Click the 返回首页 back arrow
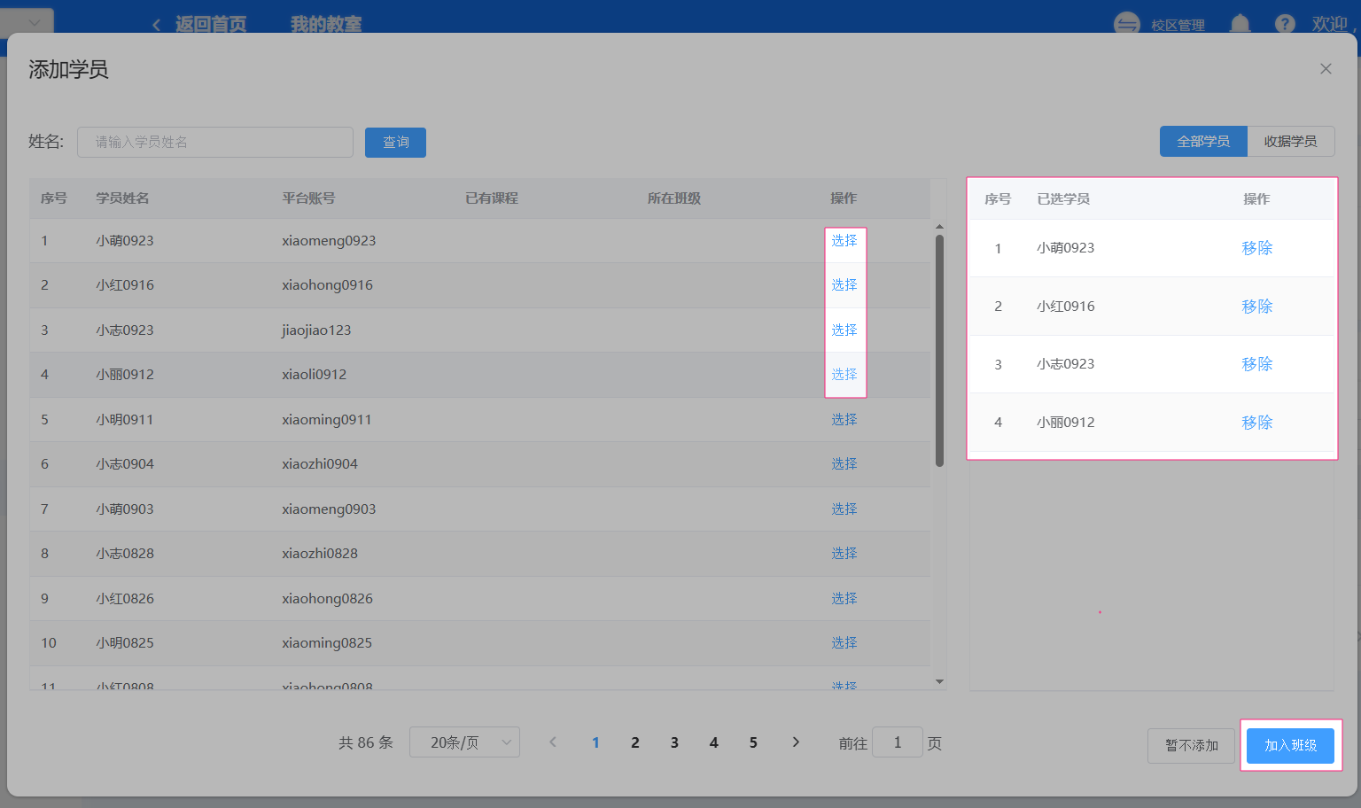The image size is (1361, 808). [157, 25]
